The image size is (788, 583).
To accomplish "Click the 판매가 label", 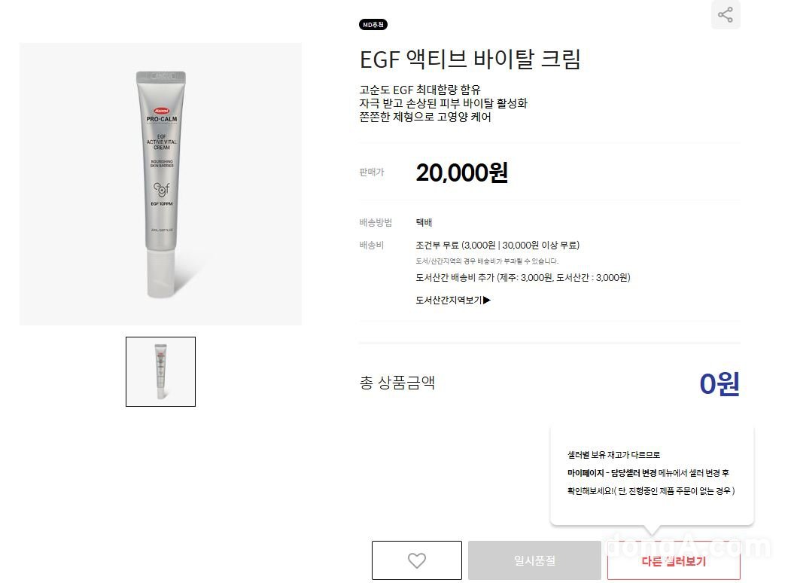I will [x=371, y=172].
